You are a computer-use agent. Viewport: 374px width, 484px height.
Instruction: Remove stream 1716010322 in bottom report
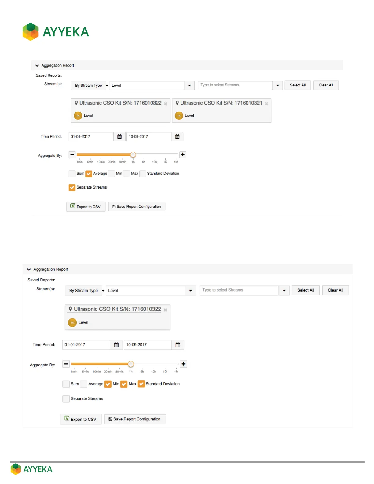click(165, 310)
